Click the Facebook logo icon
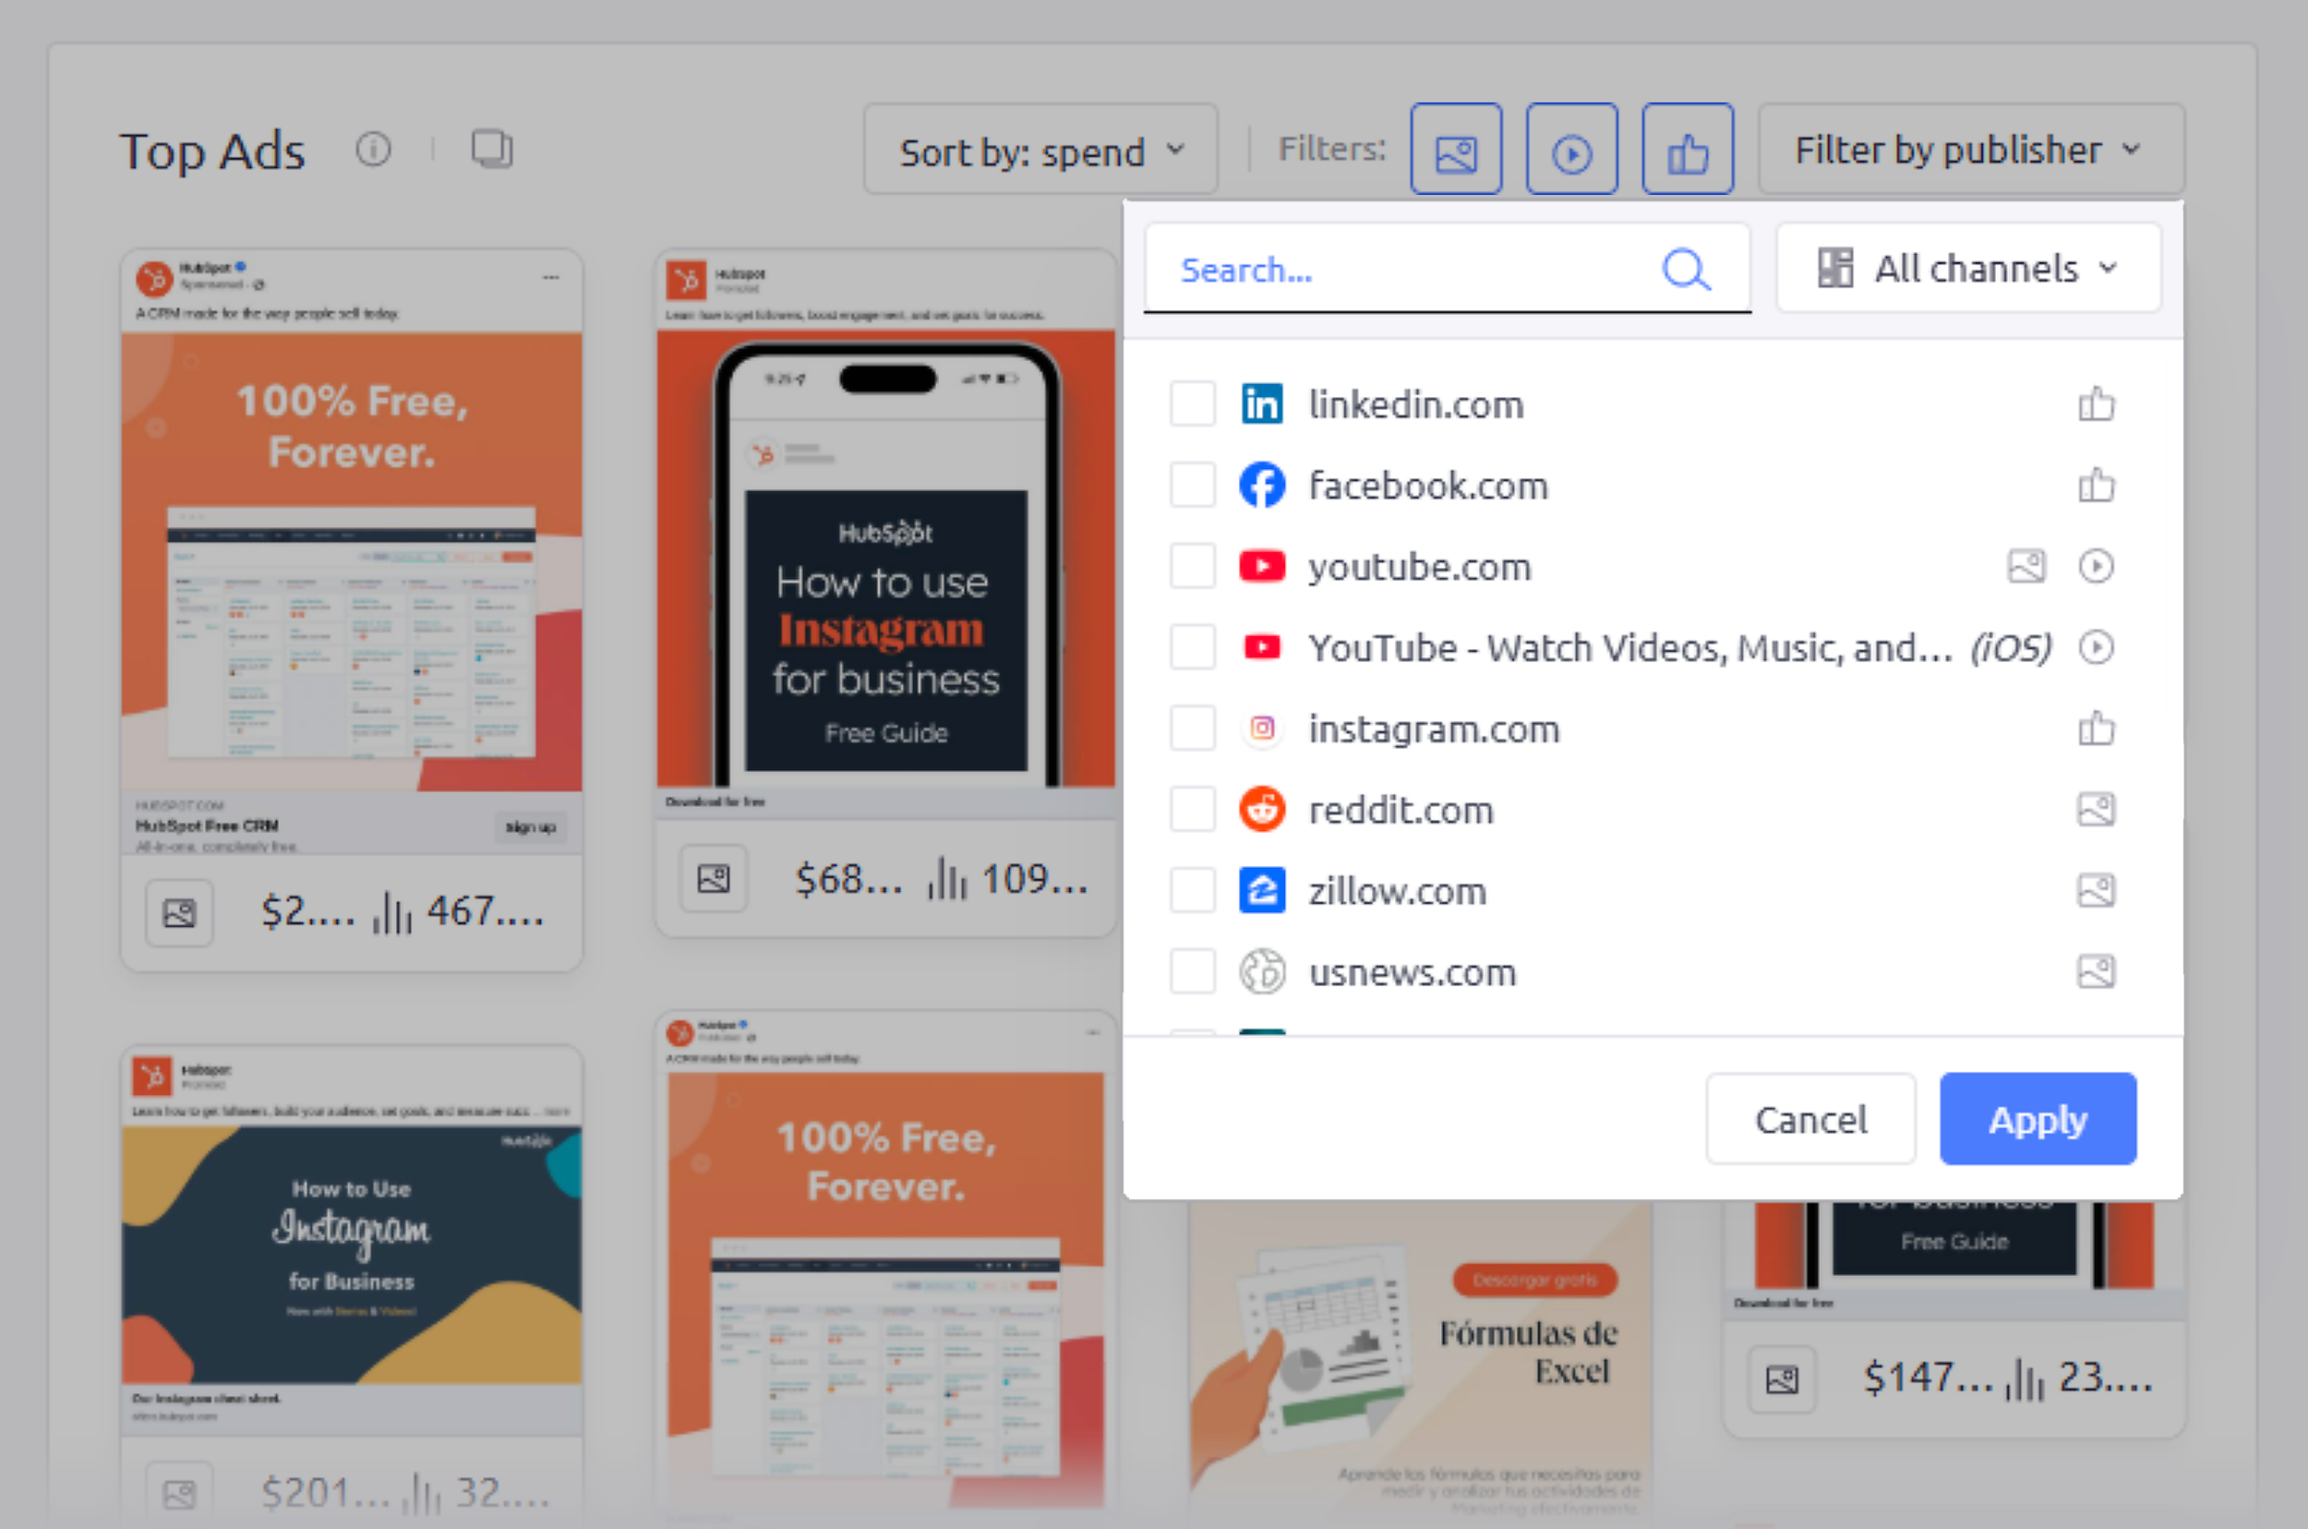The image size is (2308, 1529). (1262, 485)
